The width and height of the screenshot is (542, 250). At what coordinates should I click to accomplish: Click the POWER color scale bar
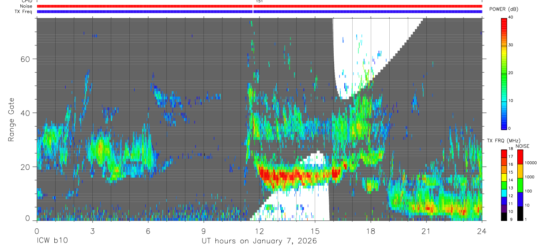(x=504, y=73)
